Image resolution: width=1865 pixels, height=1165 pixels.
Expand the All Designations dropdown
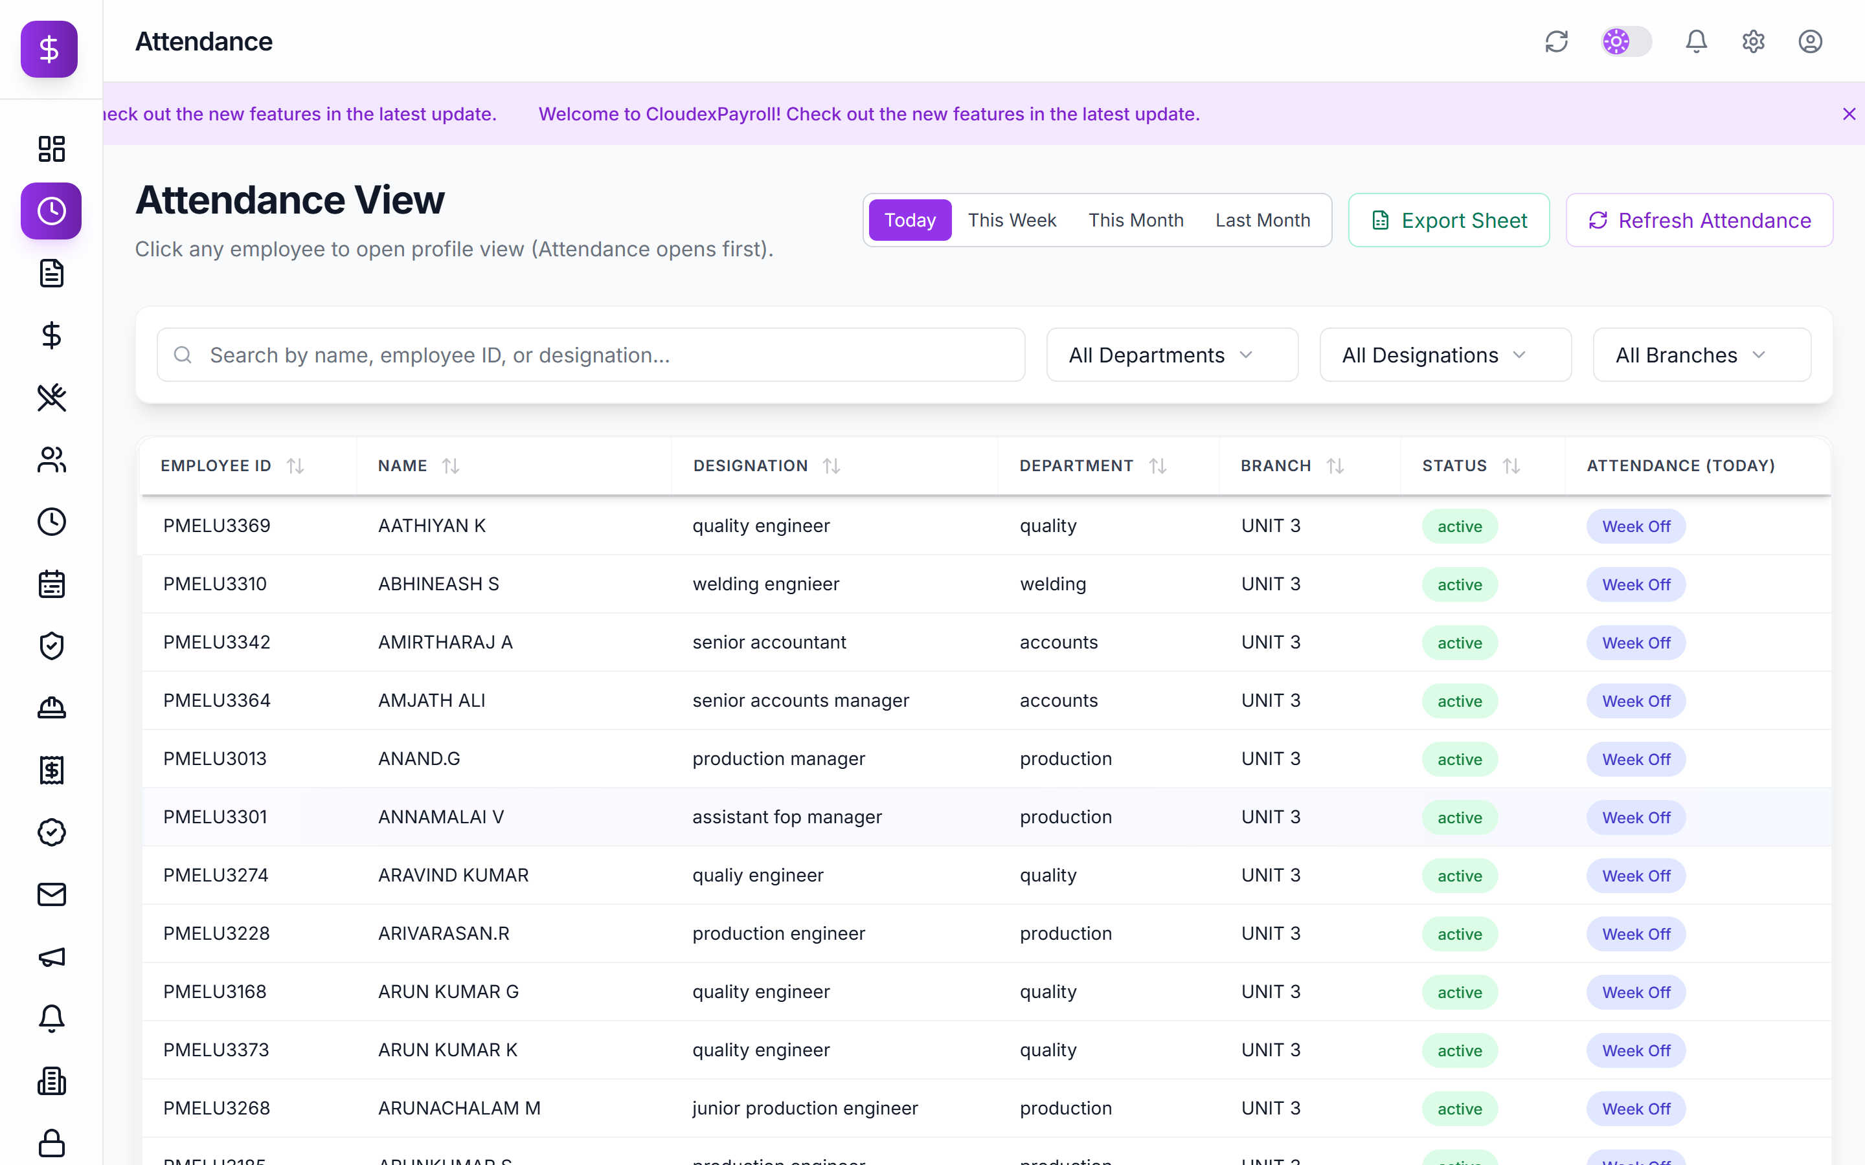tap(1445, 355)
